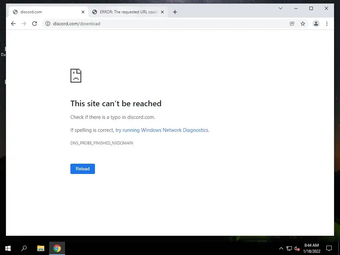Image resolution: width=340 pixels, height=255 pixels.
Task: Switch to the ERROR requested URL tab
Action: [128, 12]
